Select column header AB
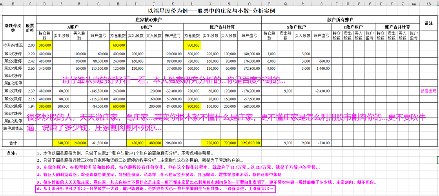439x196 pixels. tap(428, 4)
